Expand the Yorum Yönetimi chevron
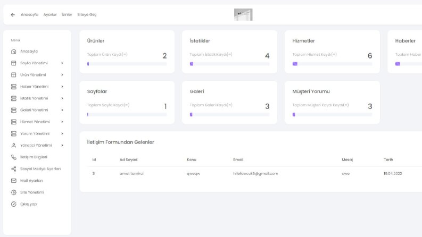 62,133
